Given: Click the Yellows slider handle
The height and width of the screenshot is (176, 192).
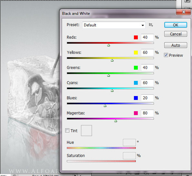Looking at the screenshot, I should coord(112,60).
